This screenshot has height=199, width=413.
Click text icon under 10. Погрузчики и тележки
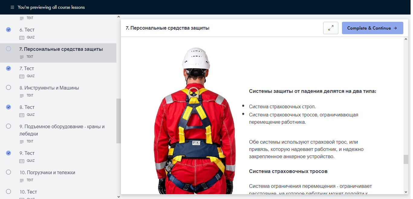coord(21,180)
